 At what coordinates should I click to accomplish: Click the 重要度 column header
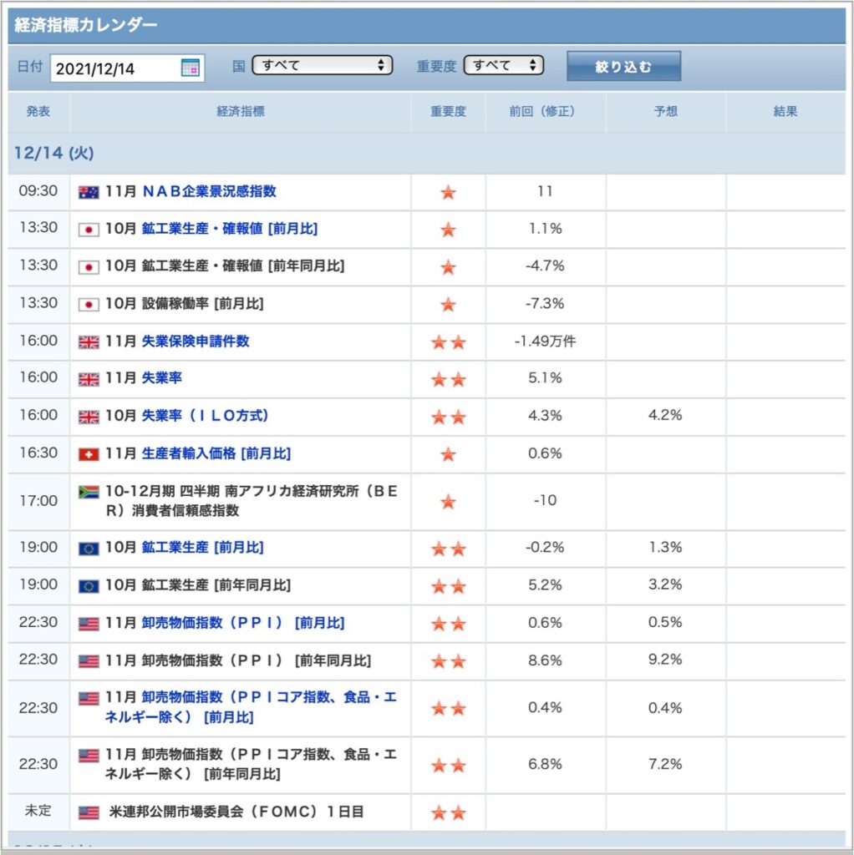(448, 112)
